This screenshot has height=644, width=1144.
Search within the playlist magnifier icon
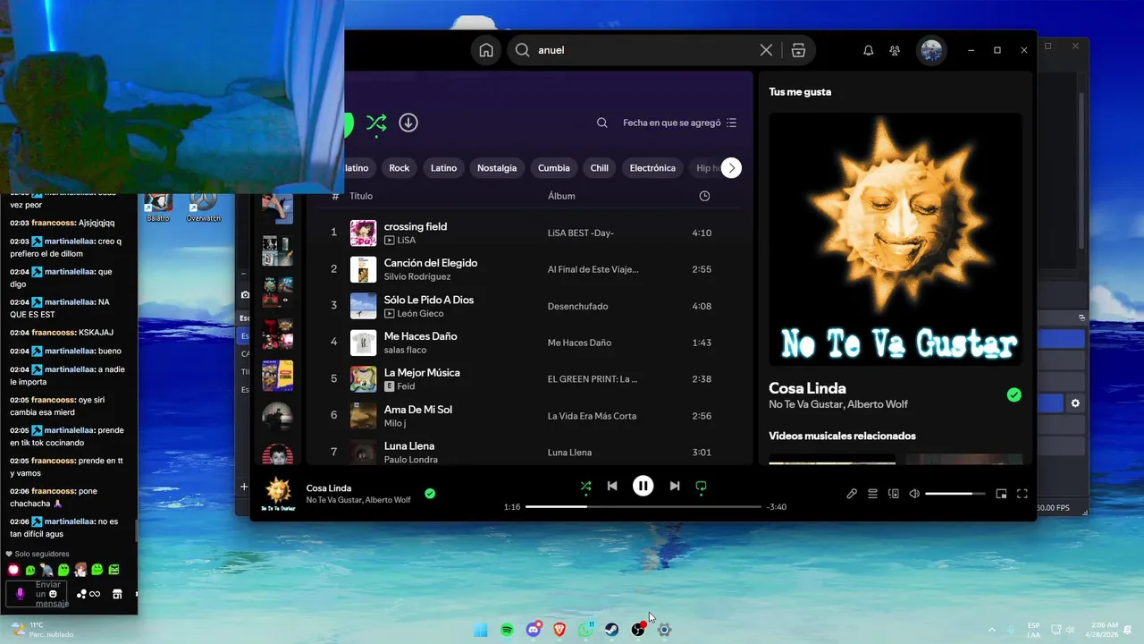[602, 123]
